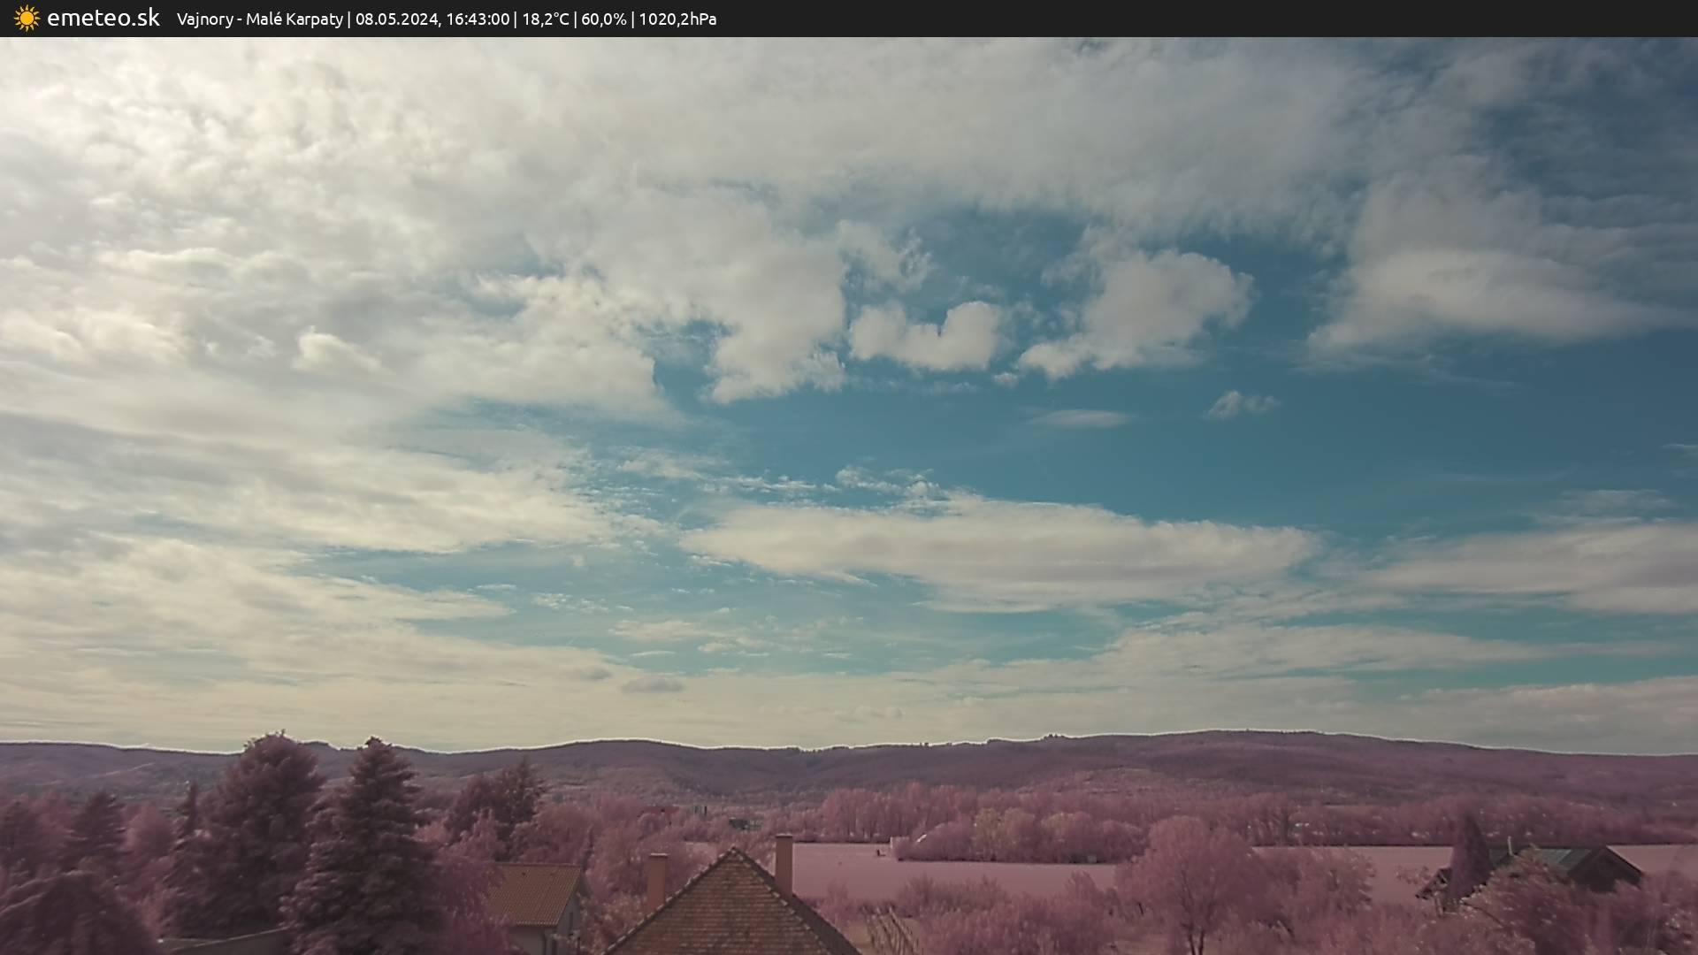
Task: Click the tiny isolated cloud in blue sky
Action: click(x=1241, y=404)
